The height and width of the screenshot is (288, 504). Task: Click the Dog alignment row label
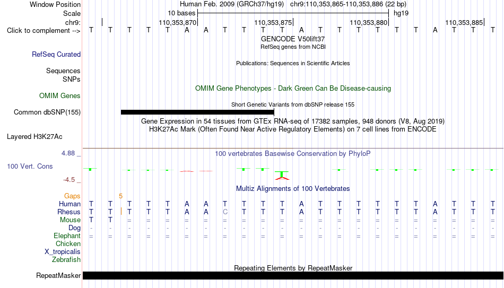coord(75,228)
